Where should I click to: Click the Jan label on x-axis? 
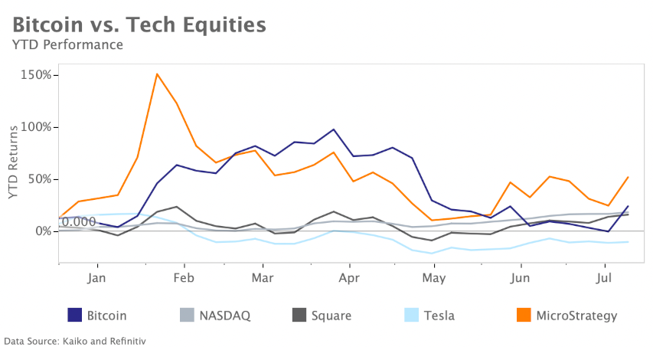click(97, 276)
